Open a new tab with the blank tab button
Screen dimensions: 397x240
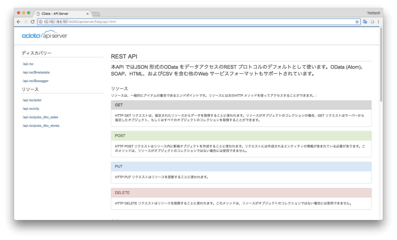pos(96,14)
